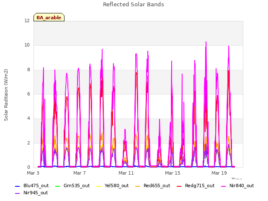Toggle the Nir840_out series label

[x=242, y=186]
